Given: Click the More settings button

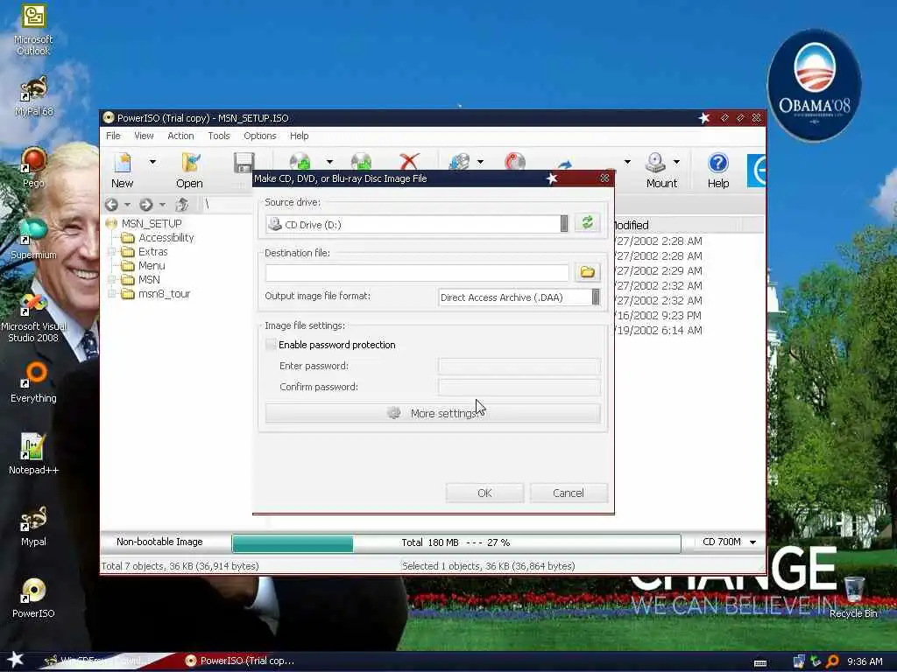Looking at the screenshot, I should pos(433,413).
